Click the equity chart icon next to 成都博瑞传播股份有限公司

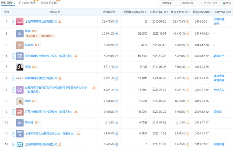pyautogui.click(x=60, y=78)
